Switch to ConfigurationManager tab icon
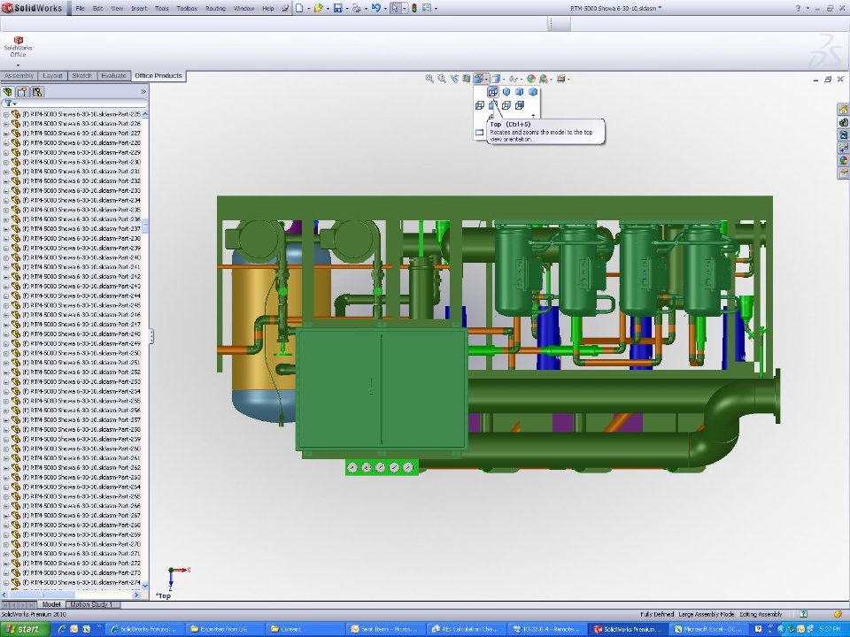Image resolution: width=850 pixels, height=637 pixels. click(37, 91)
